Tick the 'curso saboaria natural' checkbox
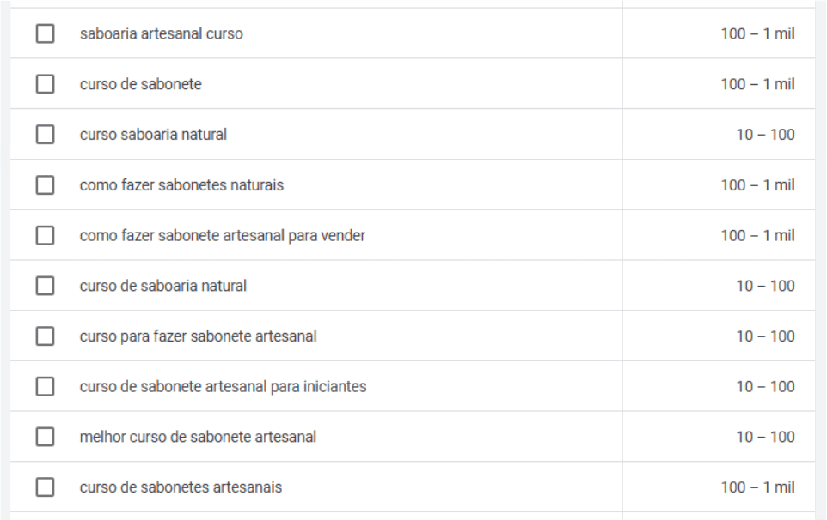Image resolution: width=827 pixels, height=520 pixels. pos(45,135)
